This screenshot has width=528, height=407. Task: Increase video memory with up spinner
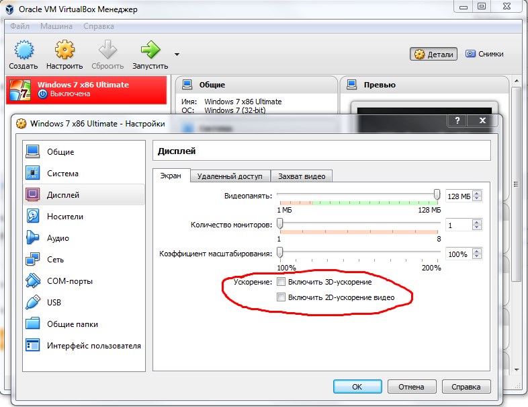477,193
